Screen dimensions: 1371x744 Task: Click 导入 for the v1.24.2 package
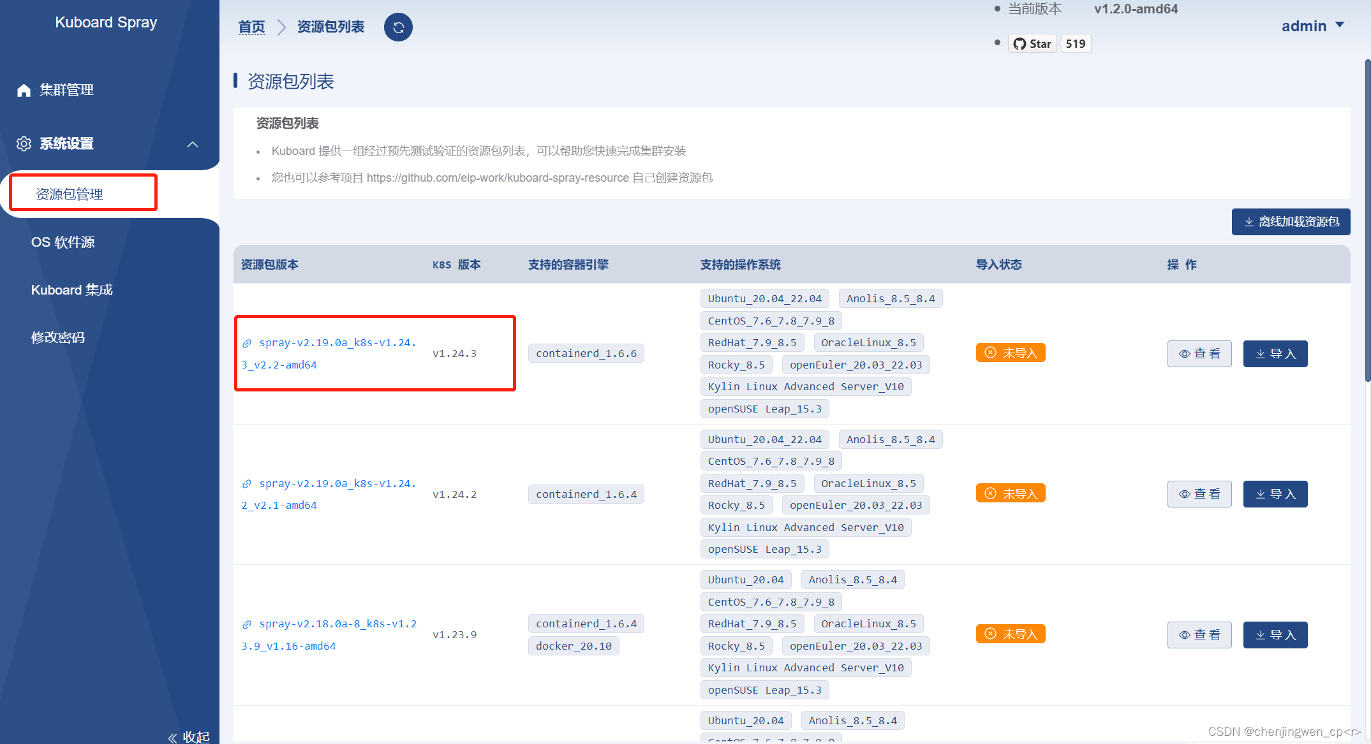tap(1275, 494)
